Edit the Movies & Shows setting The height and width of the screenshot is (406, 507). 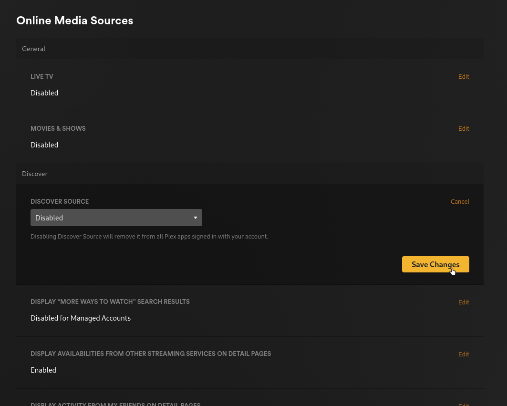[463, 128]
